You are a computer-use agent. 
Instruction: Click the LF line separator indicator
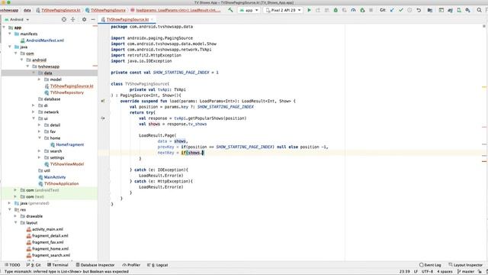(416, 272)
